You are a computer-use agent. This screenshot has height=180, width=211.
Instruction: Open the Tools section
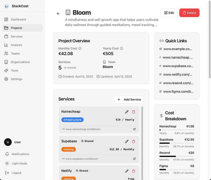click(23, 70)
